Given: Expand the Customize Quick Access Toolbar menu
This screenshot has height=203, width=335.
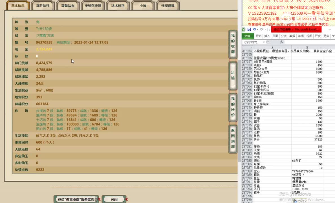Looking at the screenshot, I should click(269, 29).
